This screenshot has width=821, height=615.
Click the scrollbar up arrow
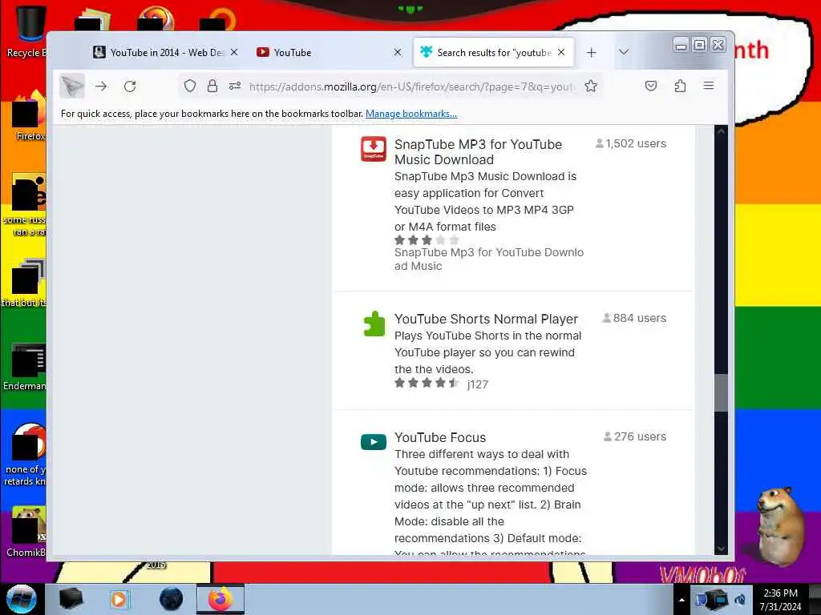point(721,132)
